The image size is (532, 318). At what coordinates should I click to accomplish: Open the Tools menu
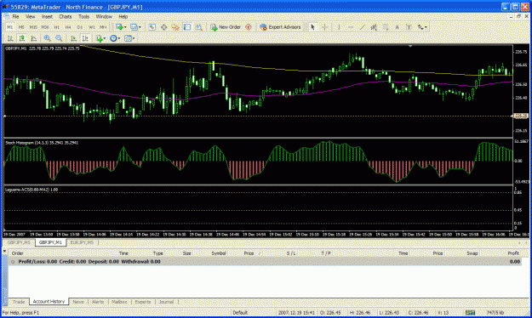[x=83, y=16]
